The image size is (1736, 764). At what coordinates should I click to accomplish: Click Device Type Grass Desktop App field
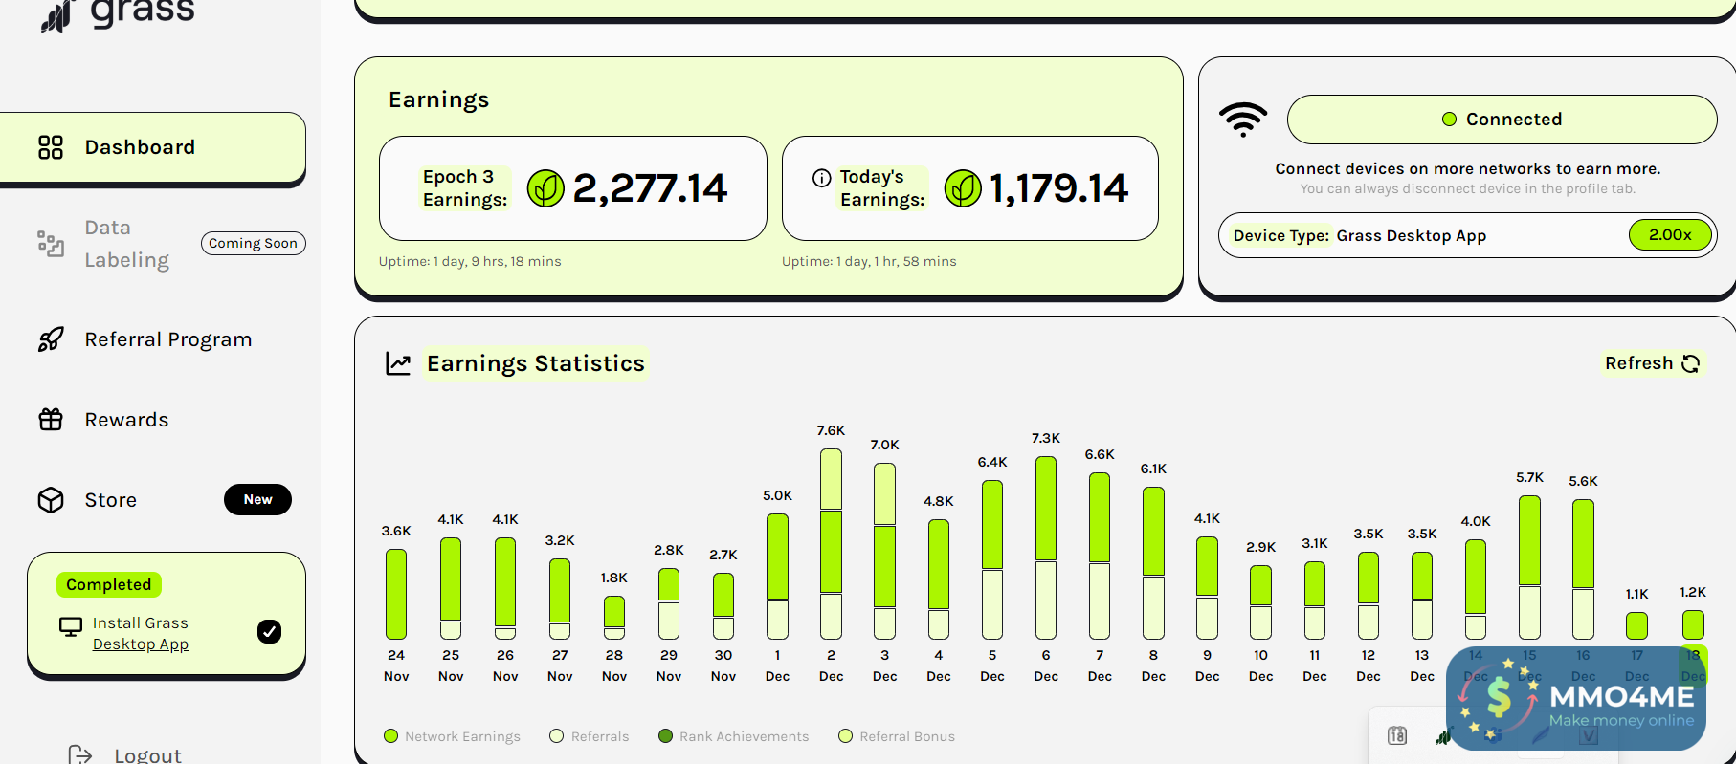[1467, 235]
